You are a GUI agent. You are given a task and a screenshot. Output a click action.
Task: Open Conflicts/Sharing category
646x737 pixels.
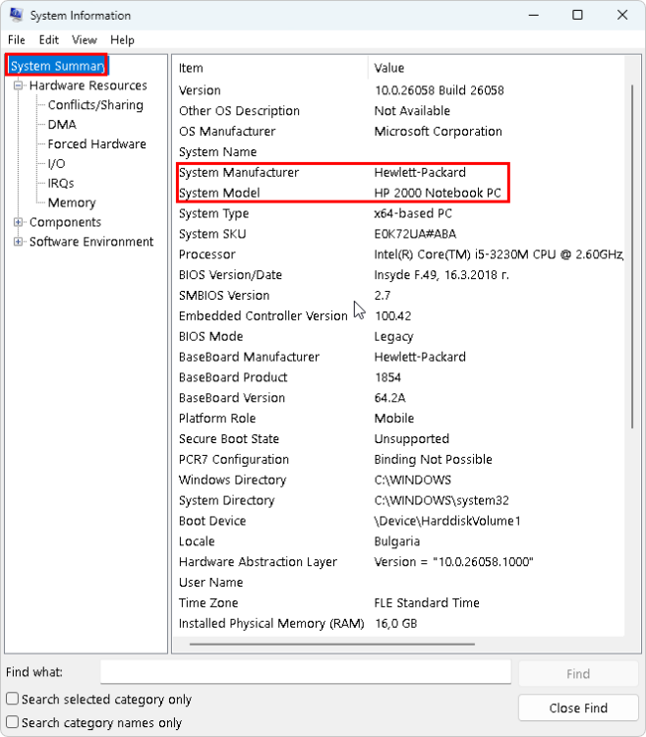click(95, 105)
